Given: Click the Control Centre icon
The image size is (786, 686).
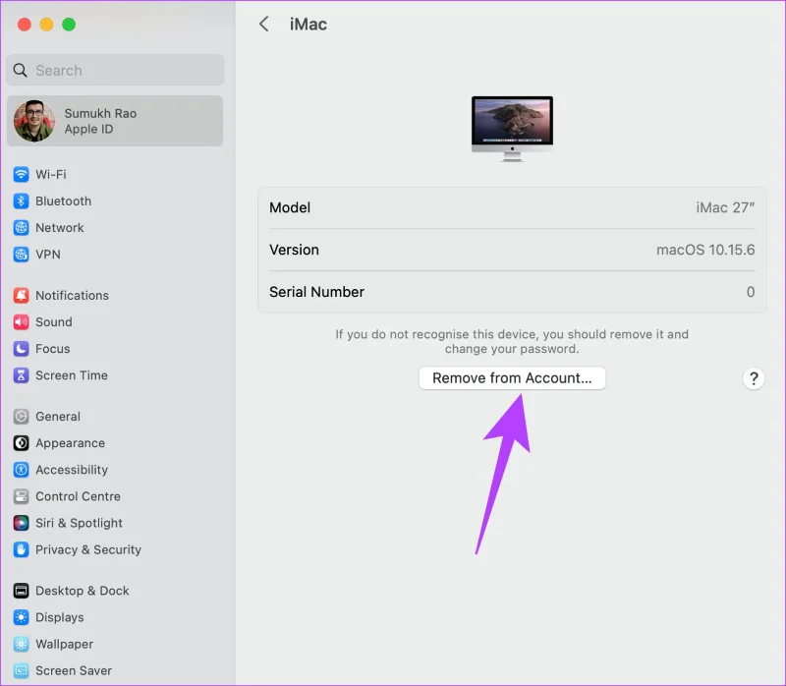Looking at the screenshot, I should click(21, 496).
